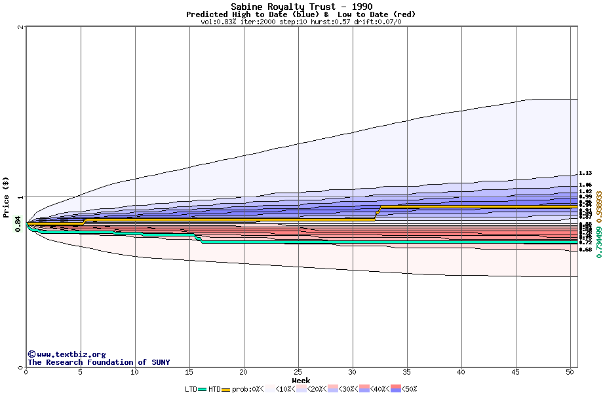Click the legend swatch between <20%< and <30%

coord(333,388)
